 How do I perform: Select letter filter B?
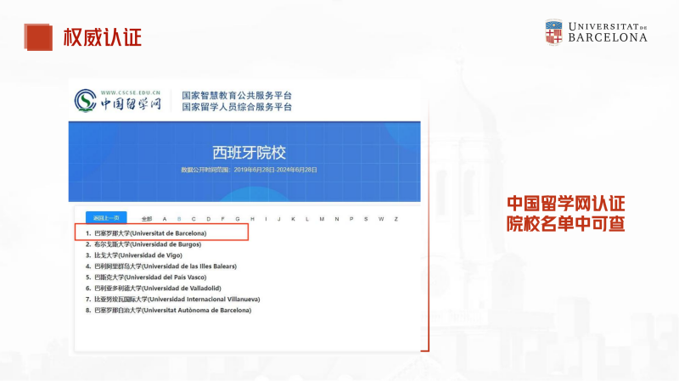tap(179, 219)
